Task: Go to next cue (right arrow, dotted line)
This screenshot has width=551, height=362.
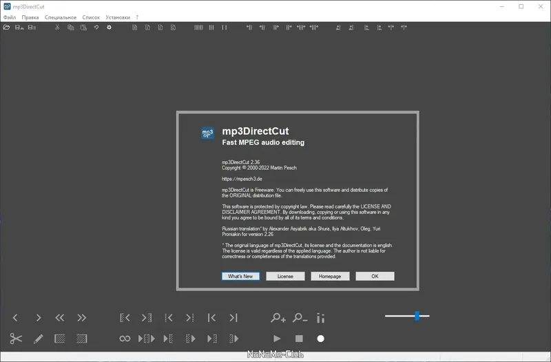Action: [x=190, y=318]
